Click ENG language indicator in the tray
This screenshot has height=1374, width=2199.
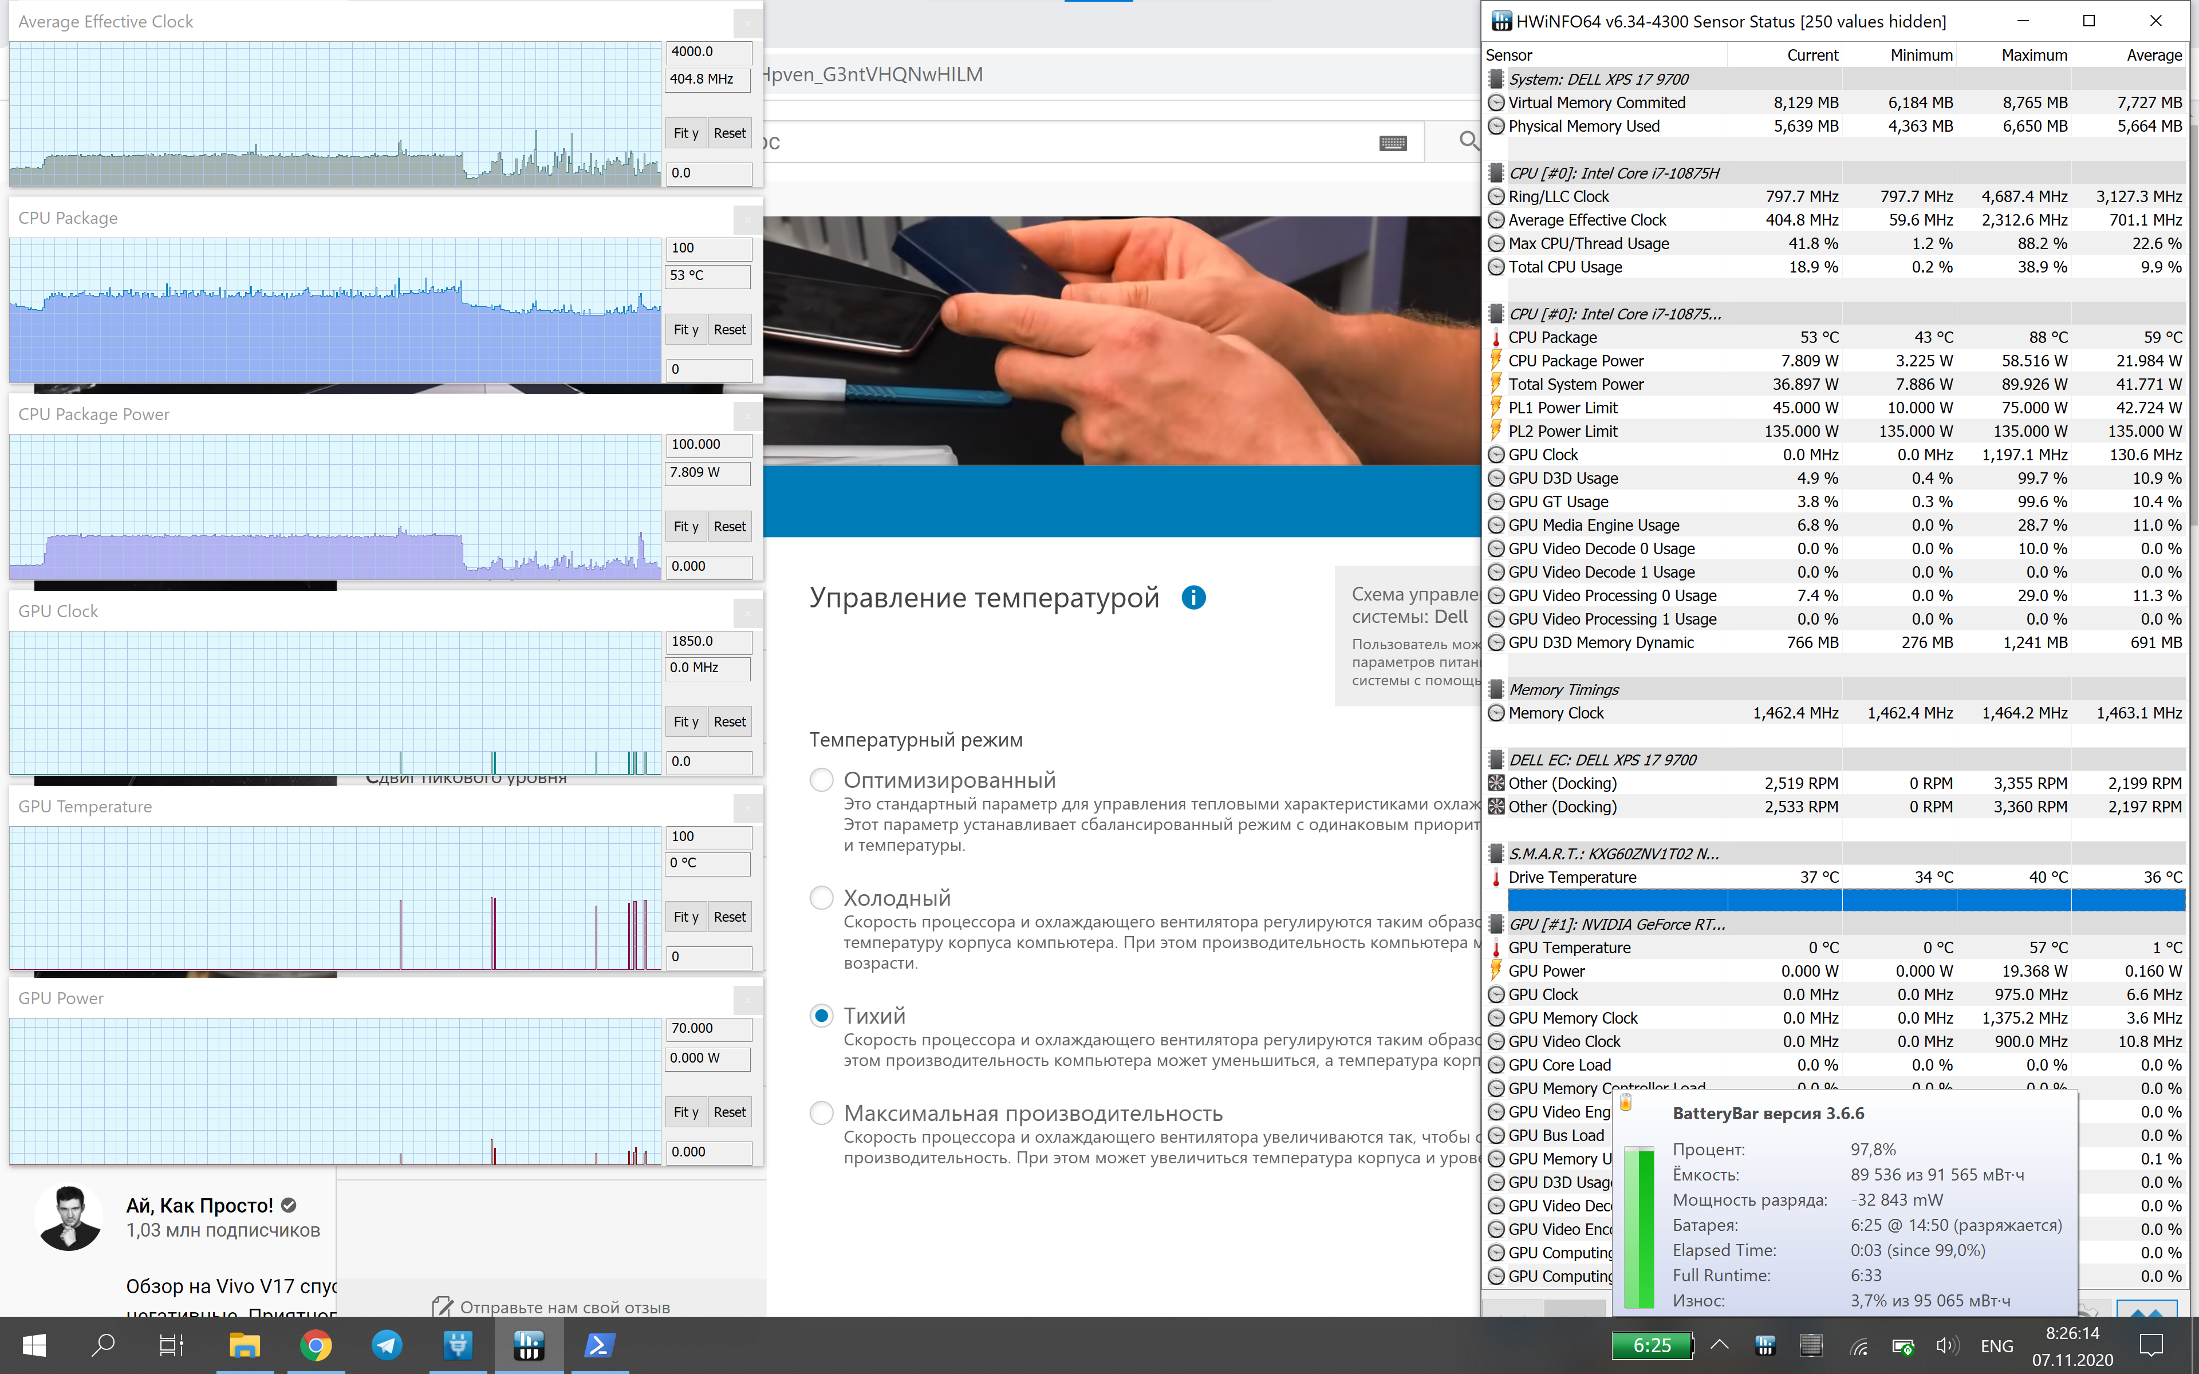point(1996,1346)
